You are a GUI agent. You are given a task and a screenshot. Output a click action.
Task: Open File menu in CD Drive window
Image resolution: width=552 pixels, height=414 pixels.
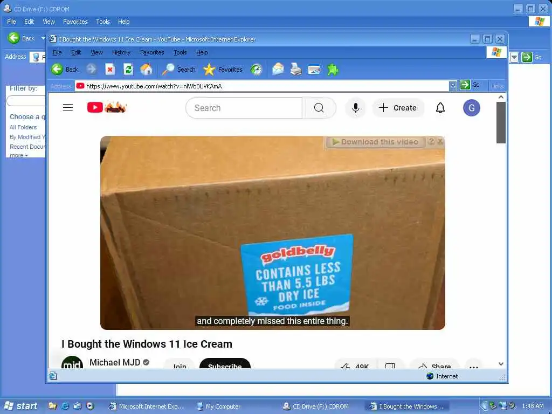pos(11,22)
